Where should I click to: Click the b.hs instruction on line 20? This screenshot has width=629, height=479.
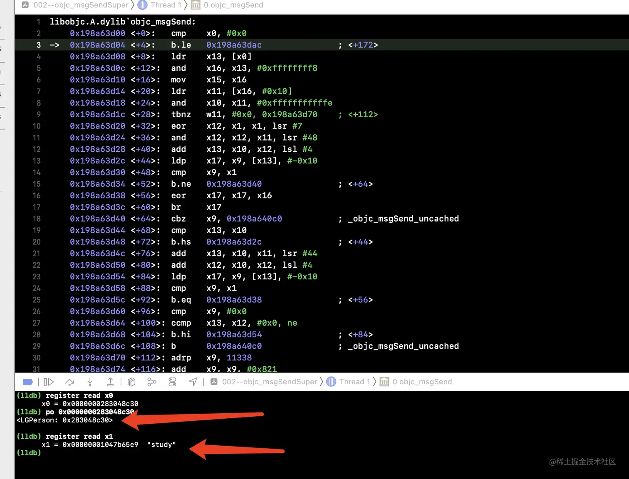181,242
